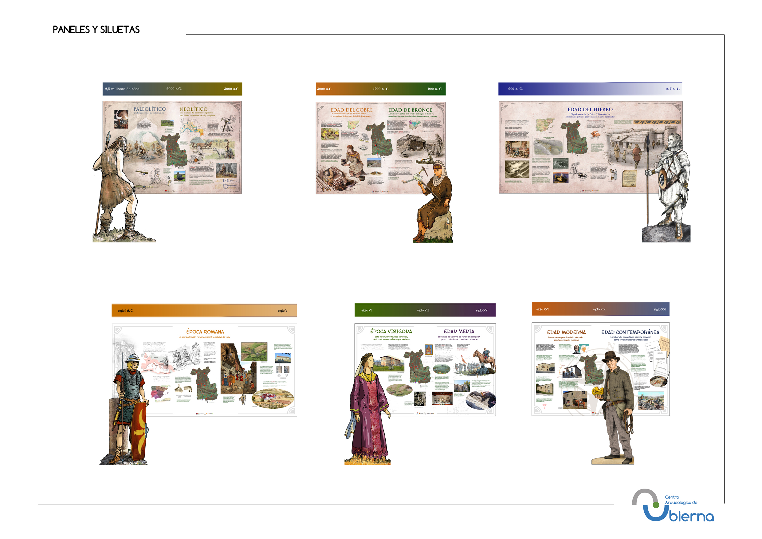Click the 1900 a. C. timeline marker

[x=381, y=89]
